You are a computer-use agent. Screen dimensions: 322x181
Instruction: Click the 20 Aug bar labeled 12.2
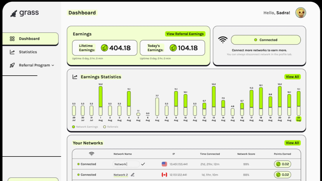point(280,101)
